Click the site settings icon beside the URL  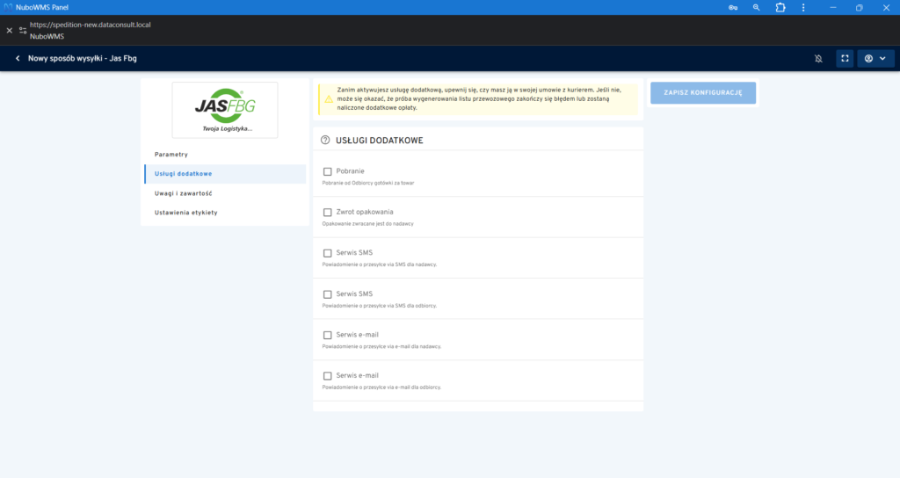(x=23, y=30)
